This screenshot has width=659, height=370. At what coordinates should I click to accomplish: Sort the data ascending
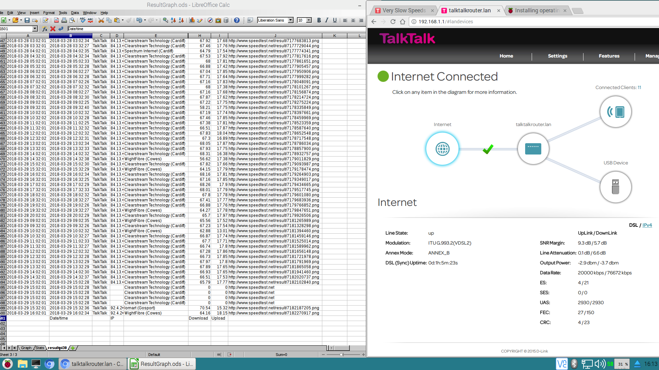pos(173,21)
